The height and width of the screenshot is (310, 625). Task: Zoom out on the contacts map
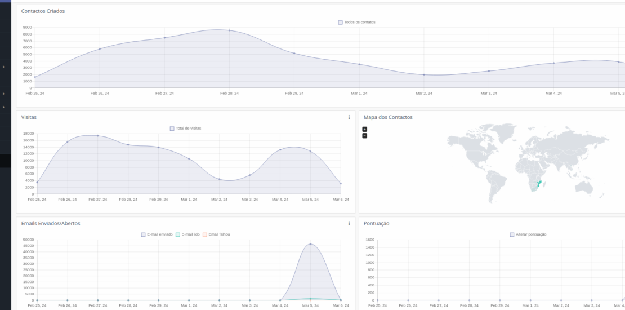tap(365, 135)
